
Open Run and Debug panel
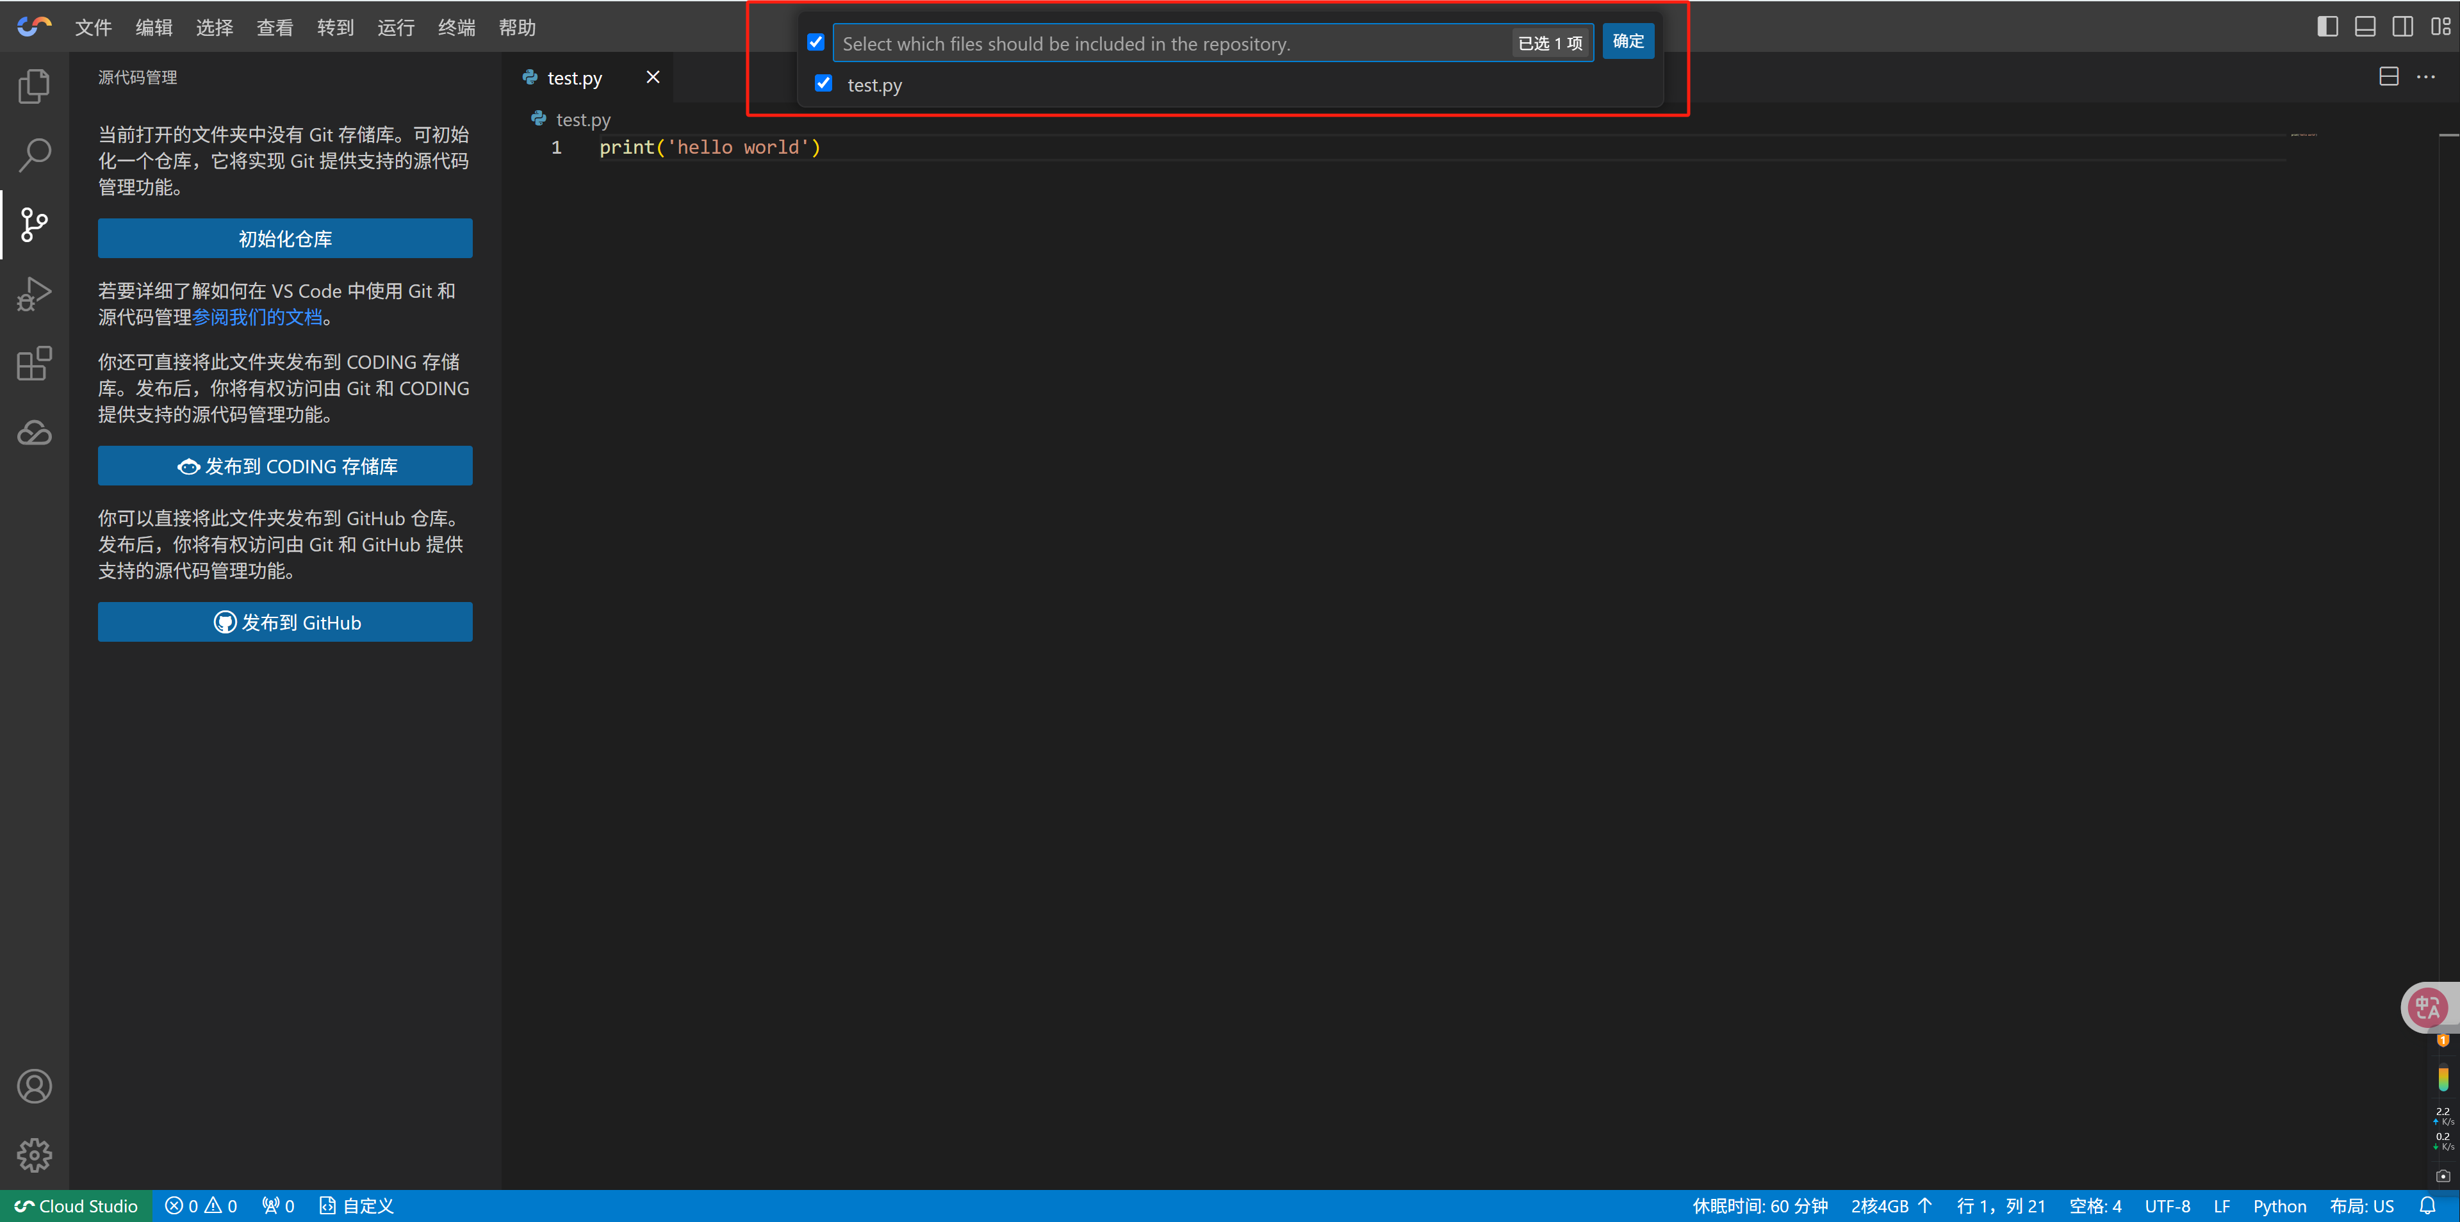tap(35, 294)
